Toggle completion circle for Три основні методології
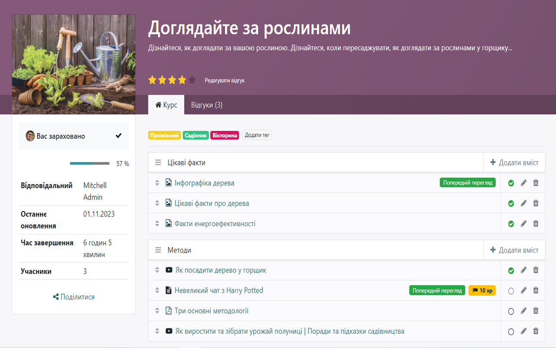This screenshot has height=348, width=556. [511, 311]
